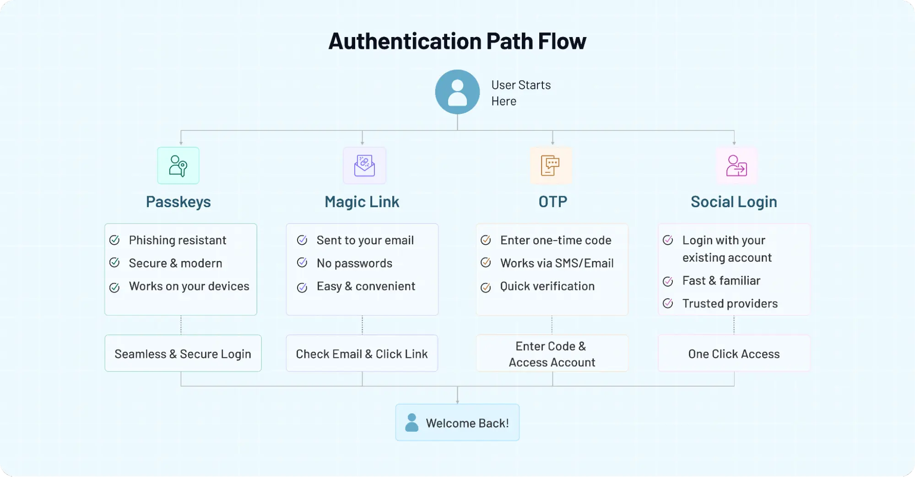Screen dimensions: 915x477
Task: Click the Magic Link heading
Action: point(362,202)
